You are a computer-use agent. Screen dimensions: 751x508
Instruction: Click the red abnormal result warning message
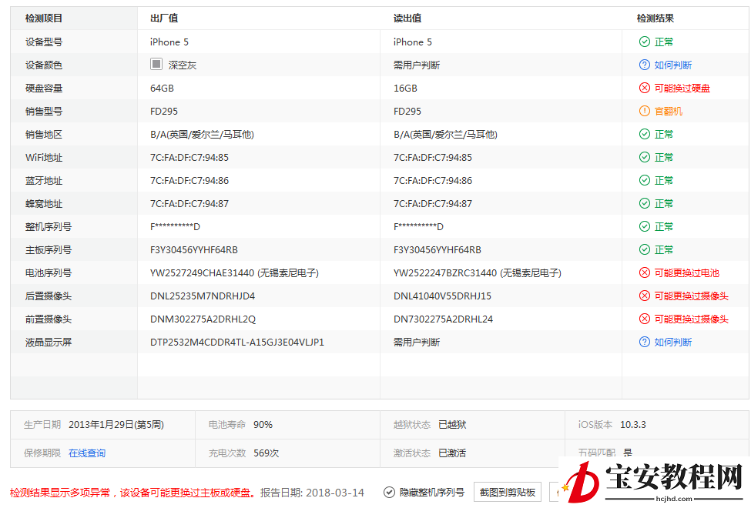click(133, 493)
